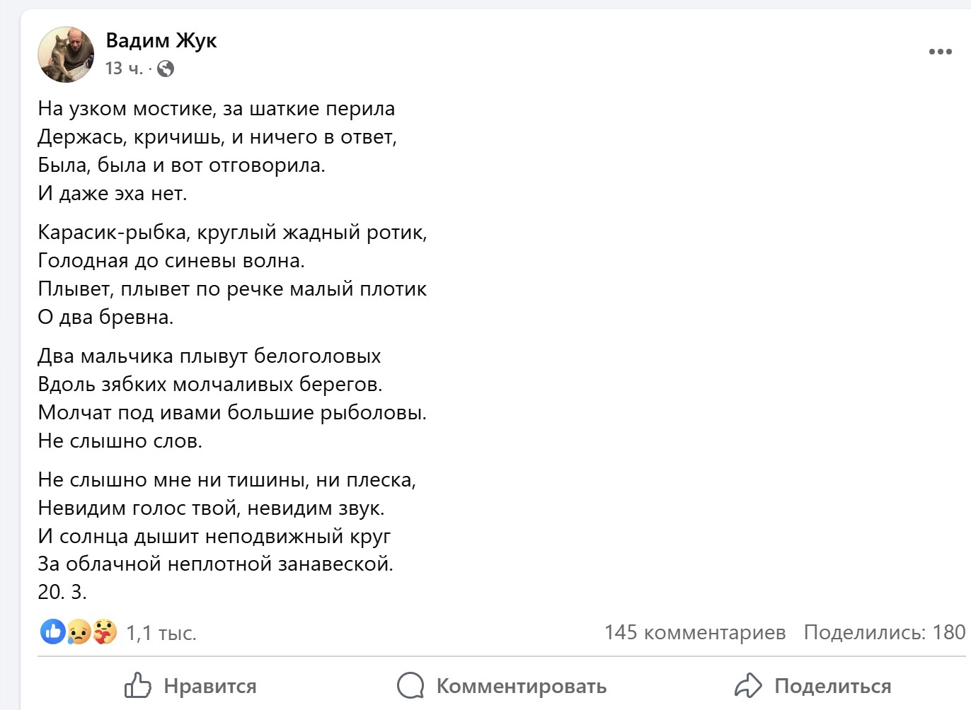Click the sad face reaction icon
Image resolution: width=971 pixels, height=710 pixels.
pyautogui.click(x=79, y=632)
